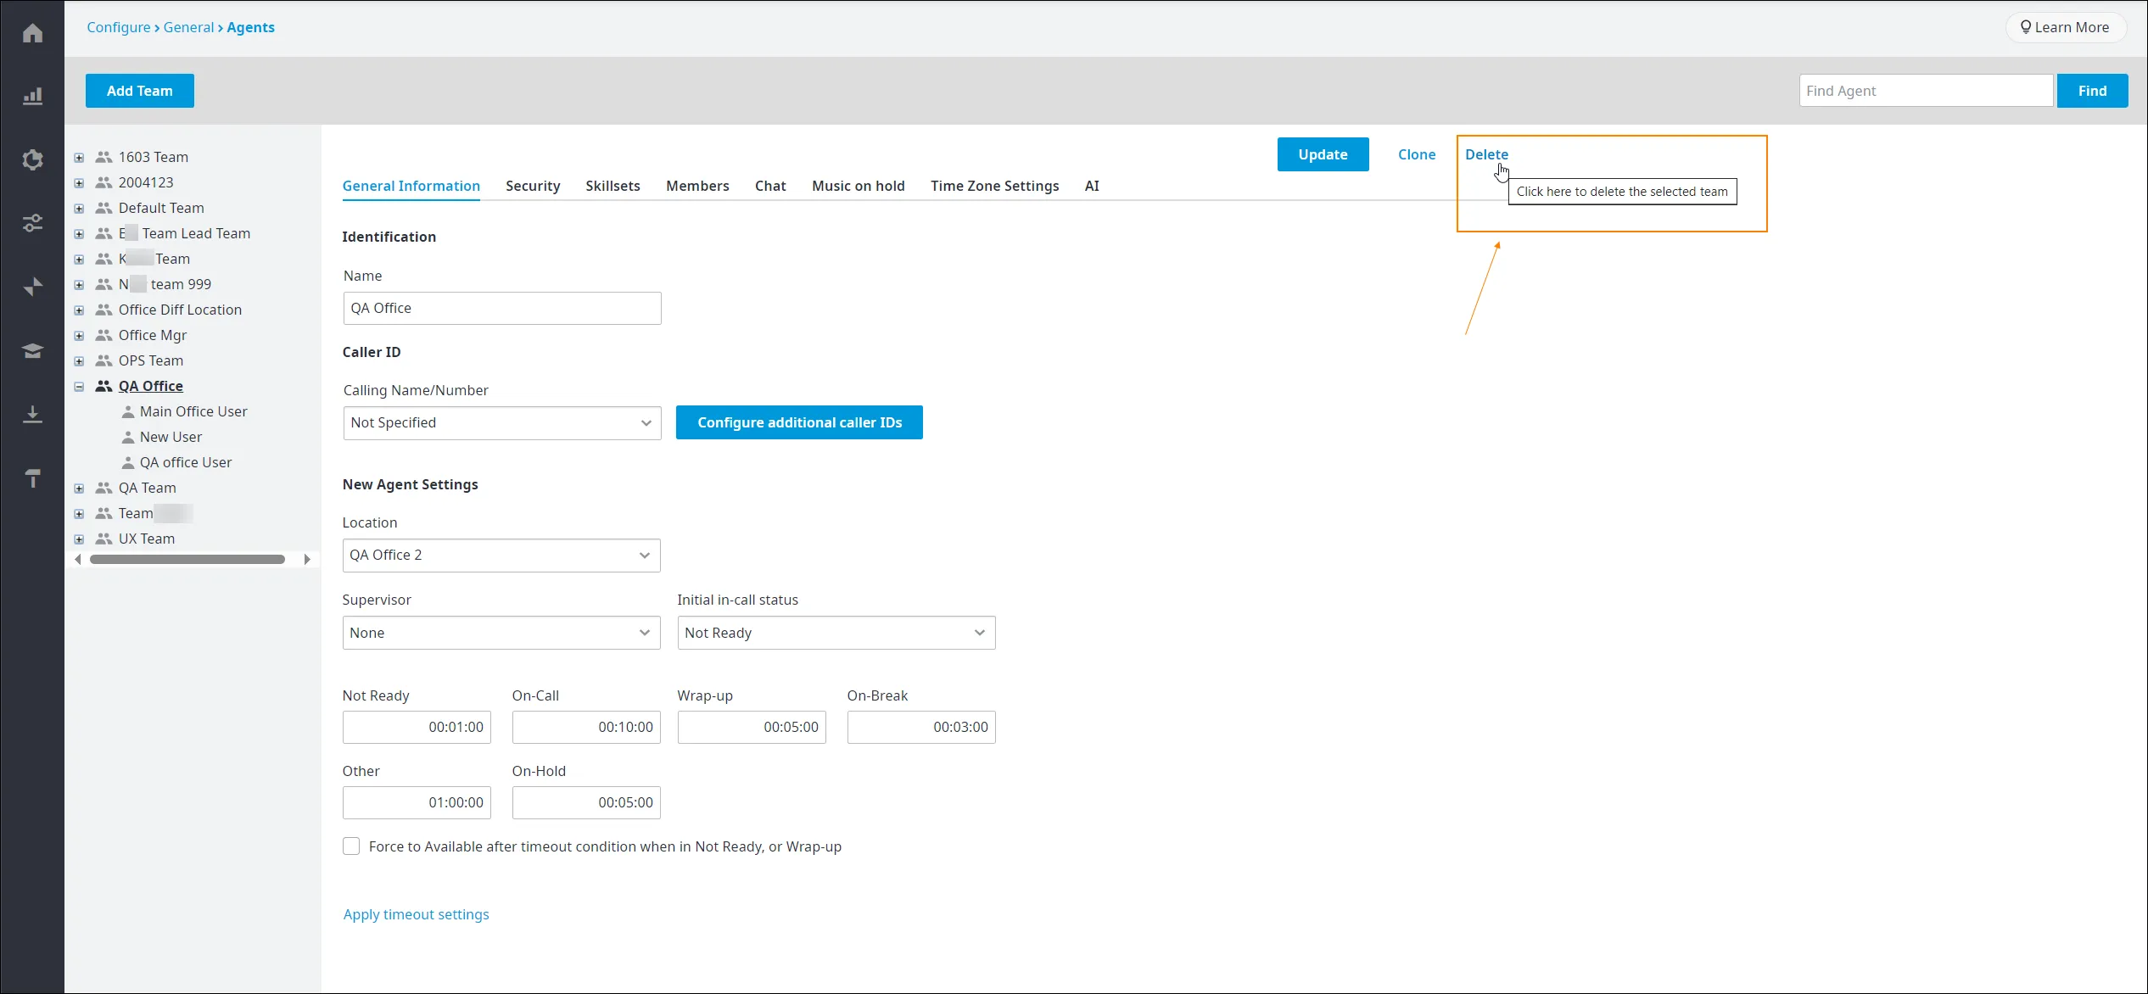
Task: Click the Name field containing QA Office
Action: (501, 309)
